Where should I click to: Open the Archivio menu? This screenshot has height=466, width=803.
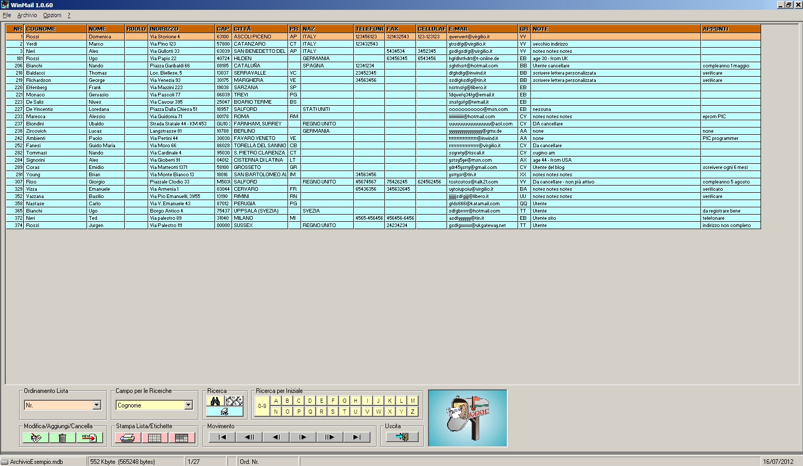coord(27,15)
